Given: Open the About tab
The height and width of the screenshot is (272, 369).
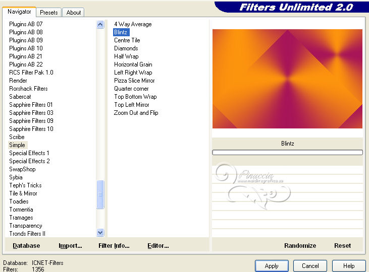Looking at the screenshot, I should [73, 13].
